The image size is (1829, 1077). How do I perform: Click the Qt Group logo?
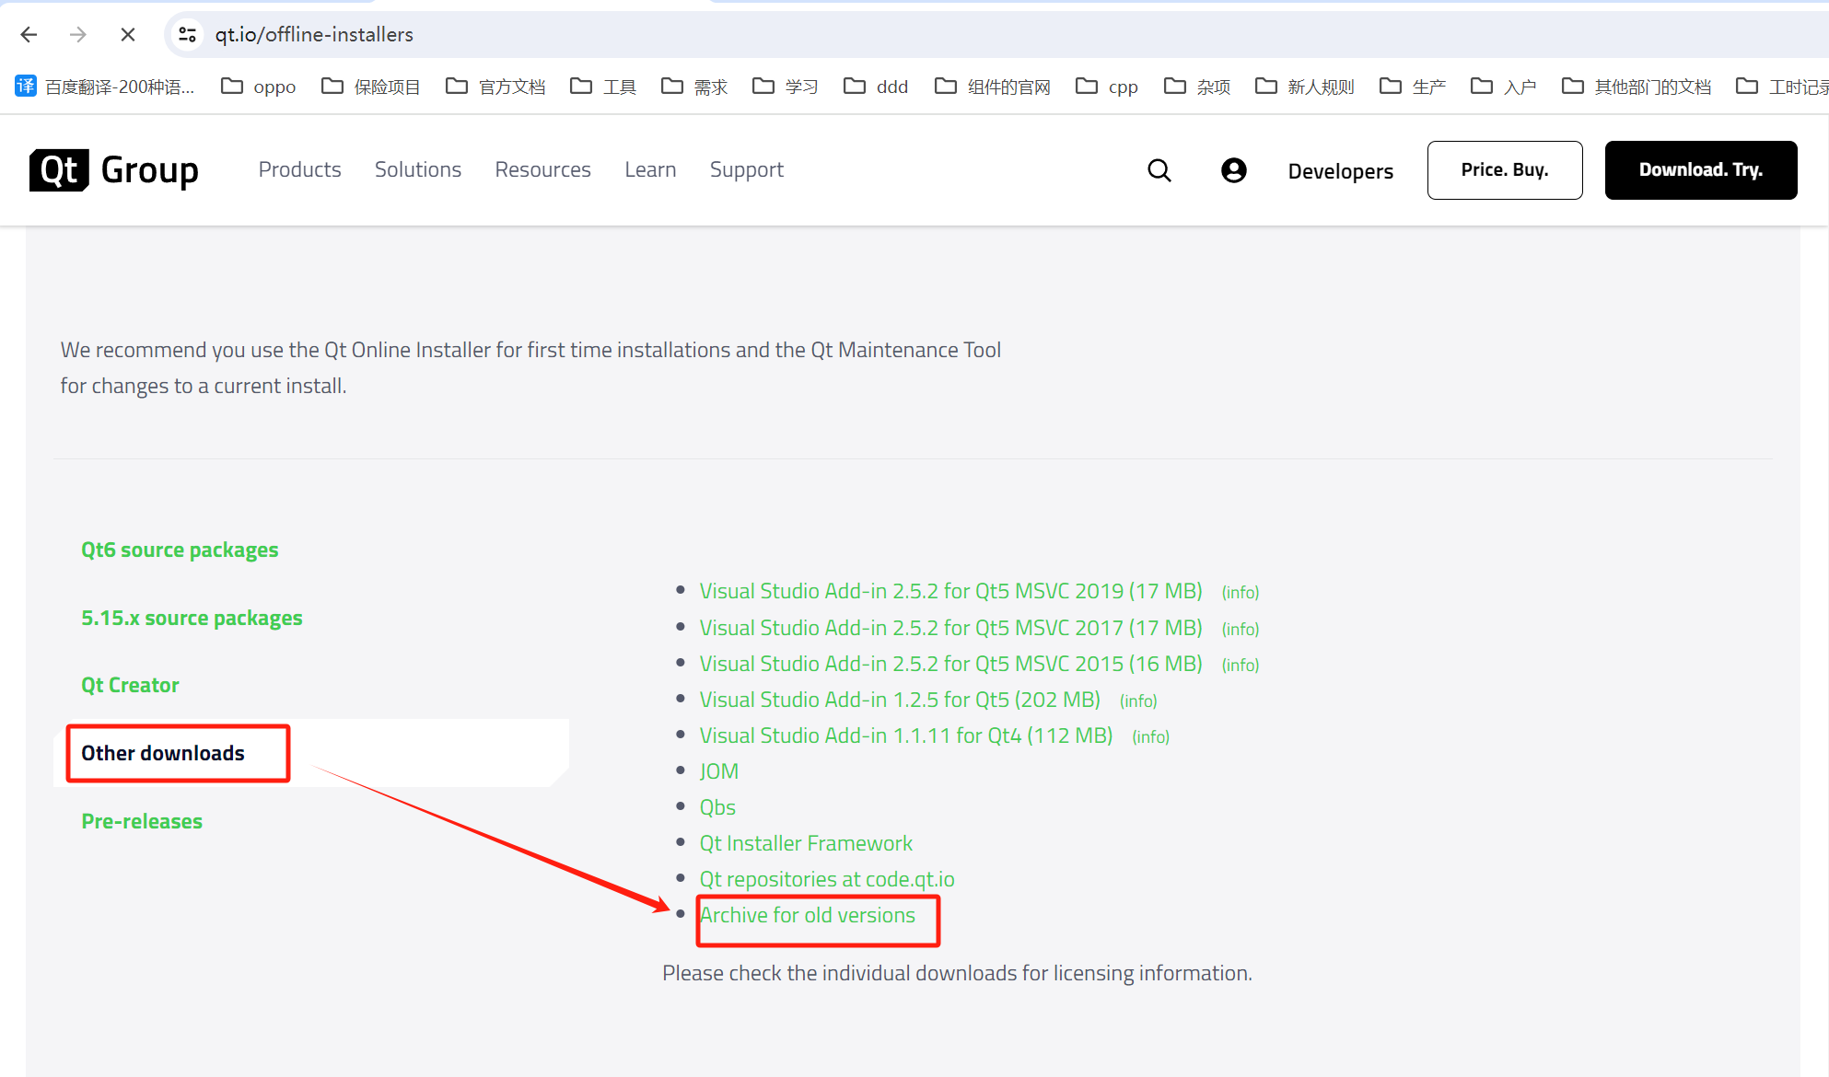point(114,170)
